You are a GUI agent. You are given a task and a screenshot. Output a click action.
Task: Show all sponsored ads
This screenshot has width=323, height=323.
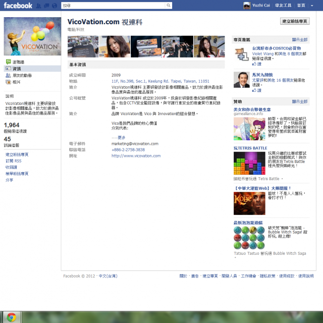click(300, 101)
